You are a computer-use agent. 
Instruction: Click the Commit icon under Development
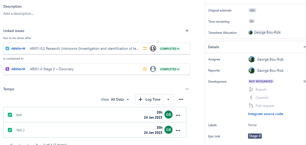251,98
